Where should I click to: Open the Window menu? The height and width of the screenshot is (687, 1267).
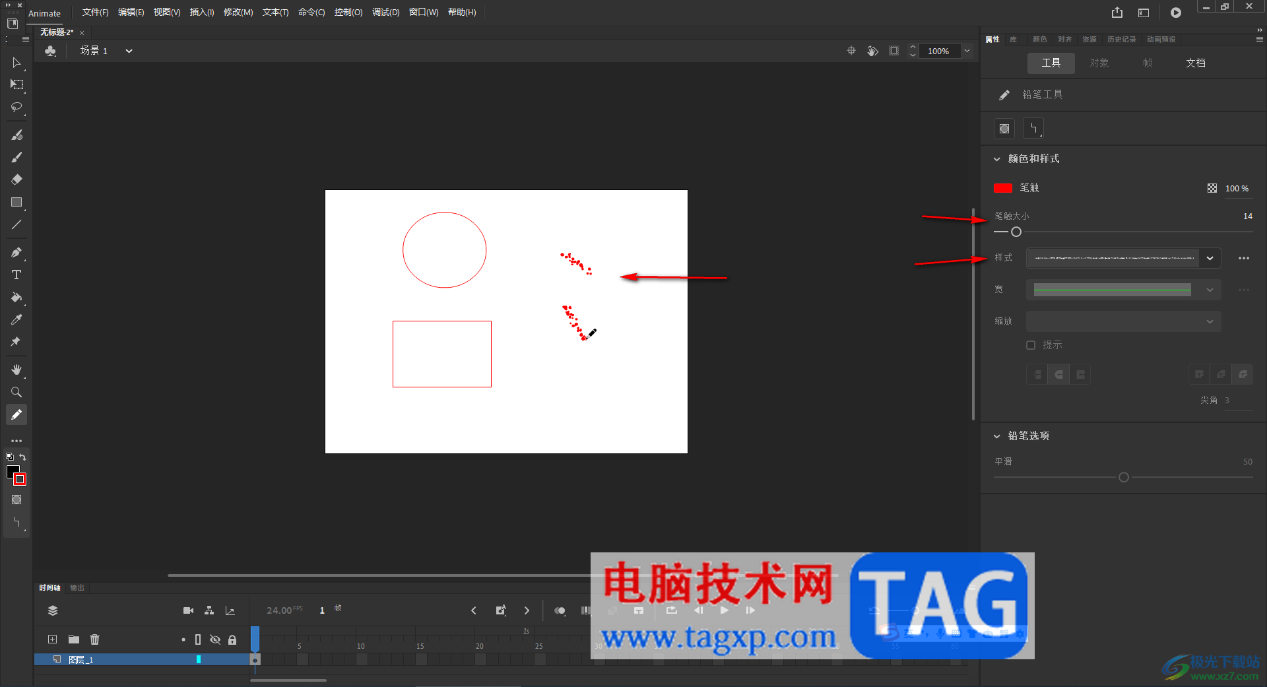coord(424,13)
